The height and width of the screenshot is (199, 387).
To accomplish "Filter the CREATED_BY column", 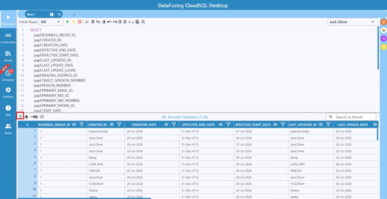I will pyautogui.click(x=119, y=125).
